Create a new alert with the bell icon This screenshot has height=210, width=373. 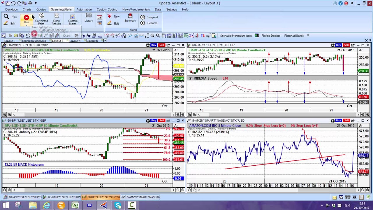pyautogui.click(x=110, y=16)
